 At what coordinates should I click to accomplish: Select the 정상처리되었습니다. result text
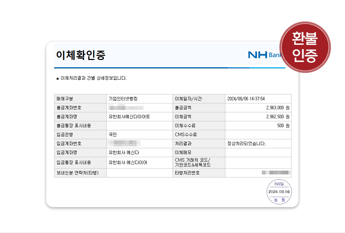pyautogui.click(x=246, y=143)
